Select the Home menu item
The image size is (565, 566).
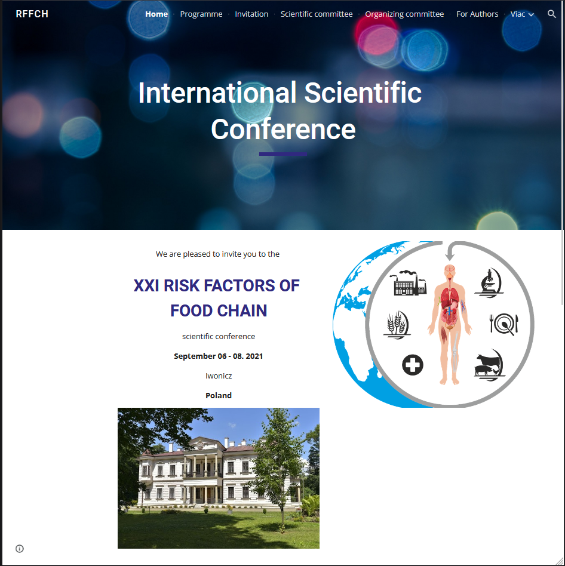point(156,14)
